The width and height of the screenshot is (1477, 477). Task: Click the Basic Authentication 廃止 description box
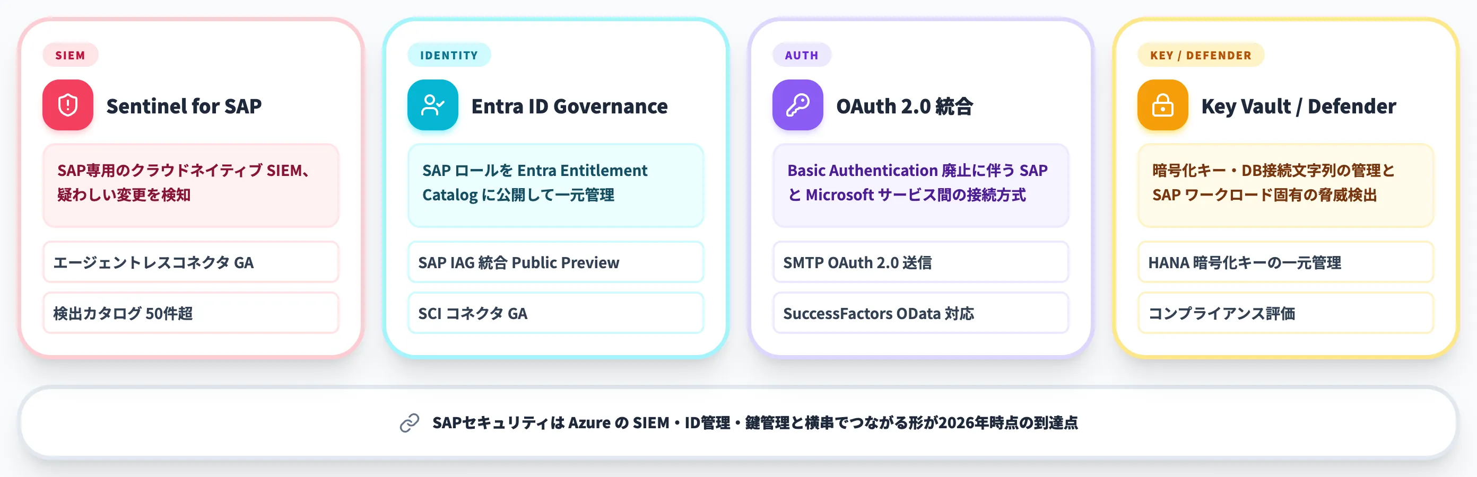click(920, 185)
